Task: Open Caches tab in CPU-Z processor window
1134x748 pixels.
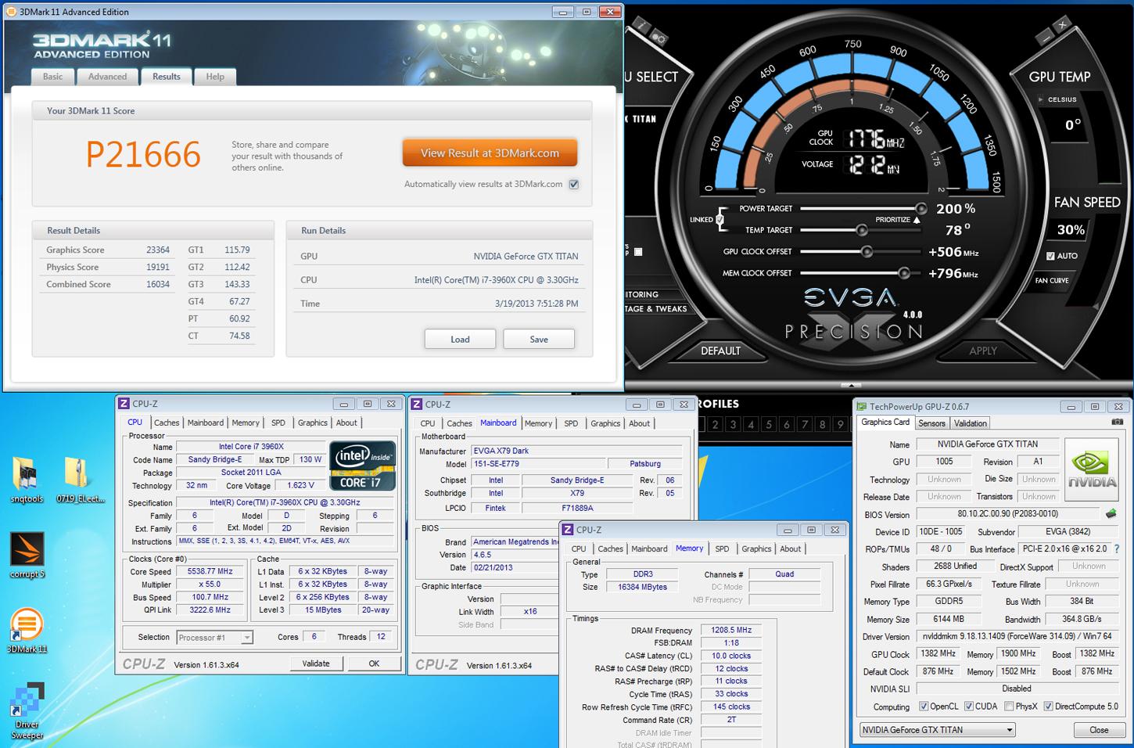Action: pyautogui.click(x=167, y=423)
